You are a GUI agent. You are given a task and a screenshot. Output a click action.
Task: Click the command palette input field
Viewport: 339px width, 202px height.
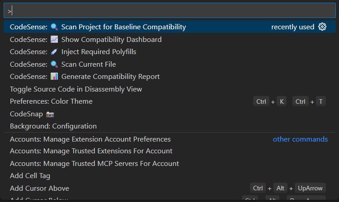pyautogui.click(x=169, y=10)
